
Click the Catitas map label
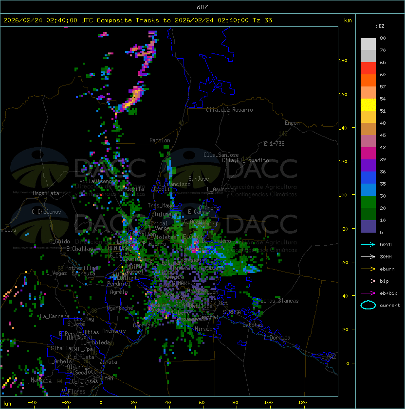click(253, 325)
